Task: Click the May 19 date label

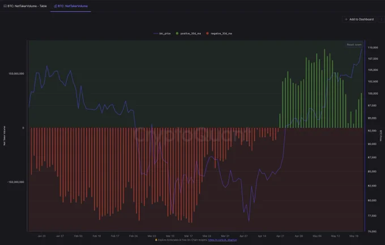Action: point(354,236)
